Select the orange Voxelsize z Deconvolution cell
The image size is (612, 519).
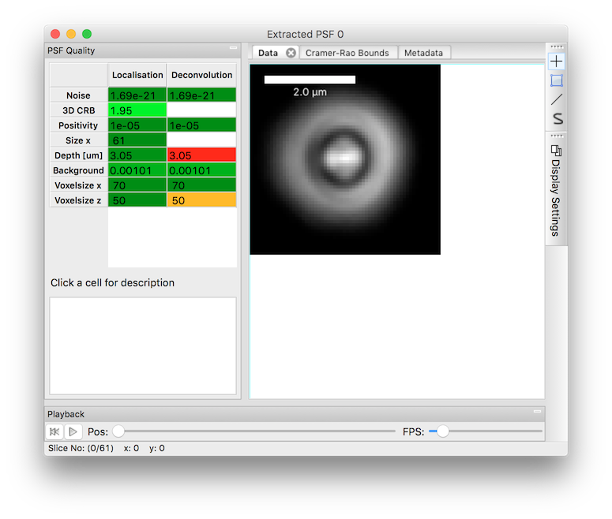point(202,200)
